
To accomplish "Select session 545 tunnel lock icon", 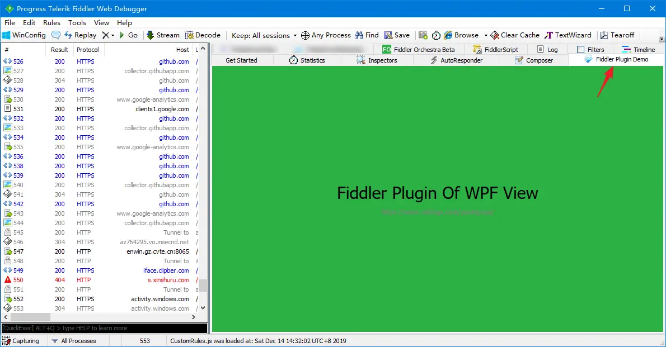I will [x=8, y=232].
